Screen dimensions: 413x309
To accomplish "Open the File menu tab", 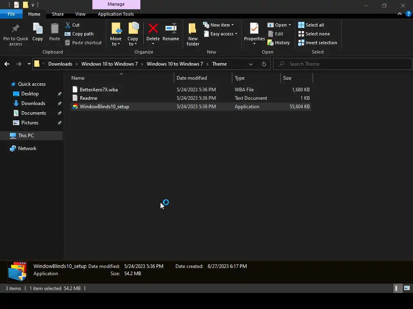I will [x=11, y=14].
